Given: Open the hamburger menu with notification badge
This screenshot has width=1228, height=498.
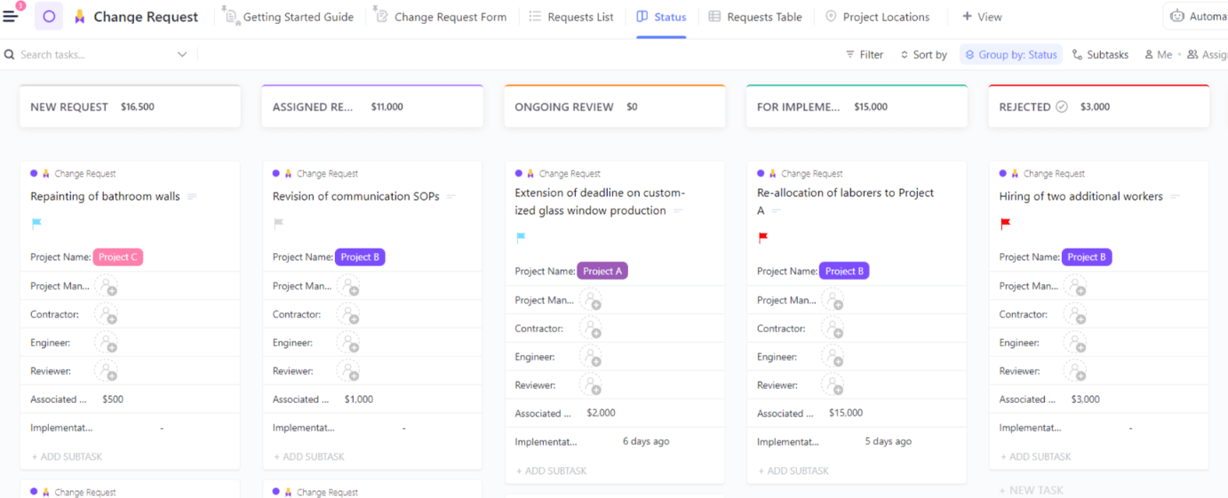Looking at the screenshot, I should click(11, 16).
